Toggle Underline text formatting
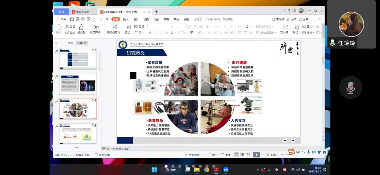This screenshot has height=175, width=380. tap(161, 33)
